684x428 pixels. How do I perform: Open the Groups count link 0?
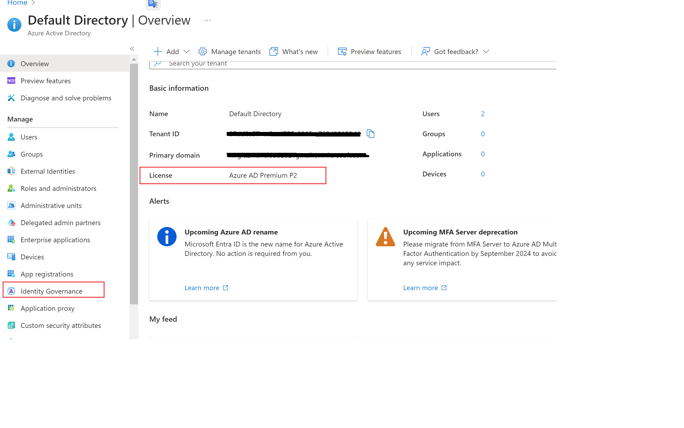483,134
